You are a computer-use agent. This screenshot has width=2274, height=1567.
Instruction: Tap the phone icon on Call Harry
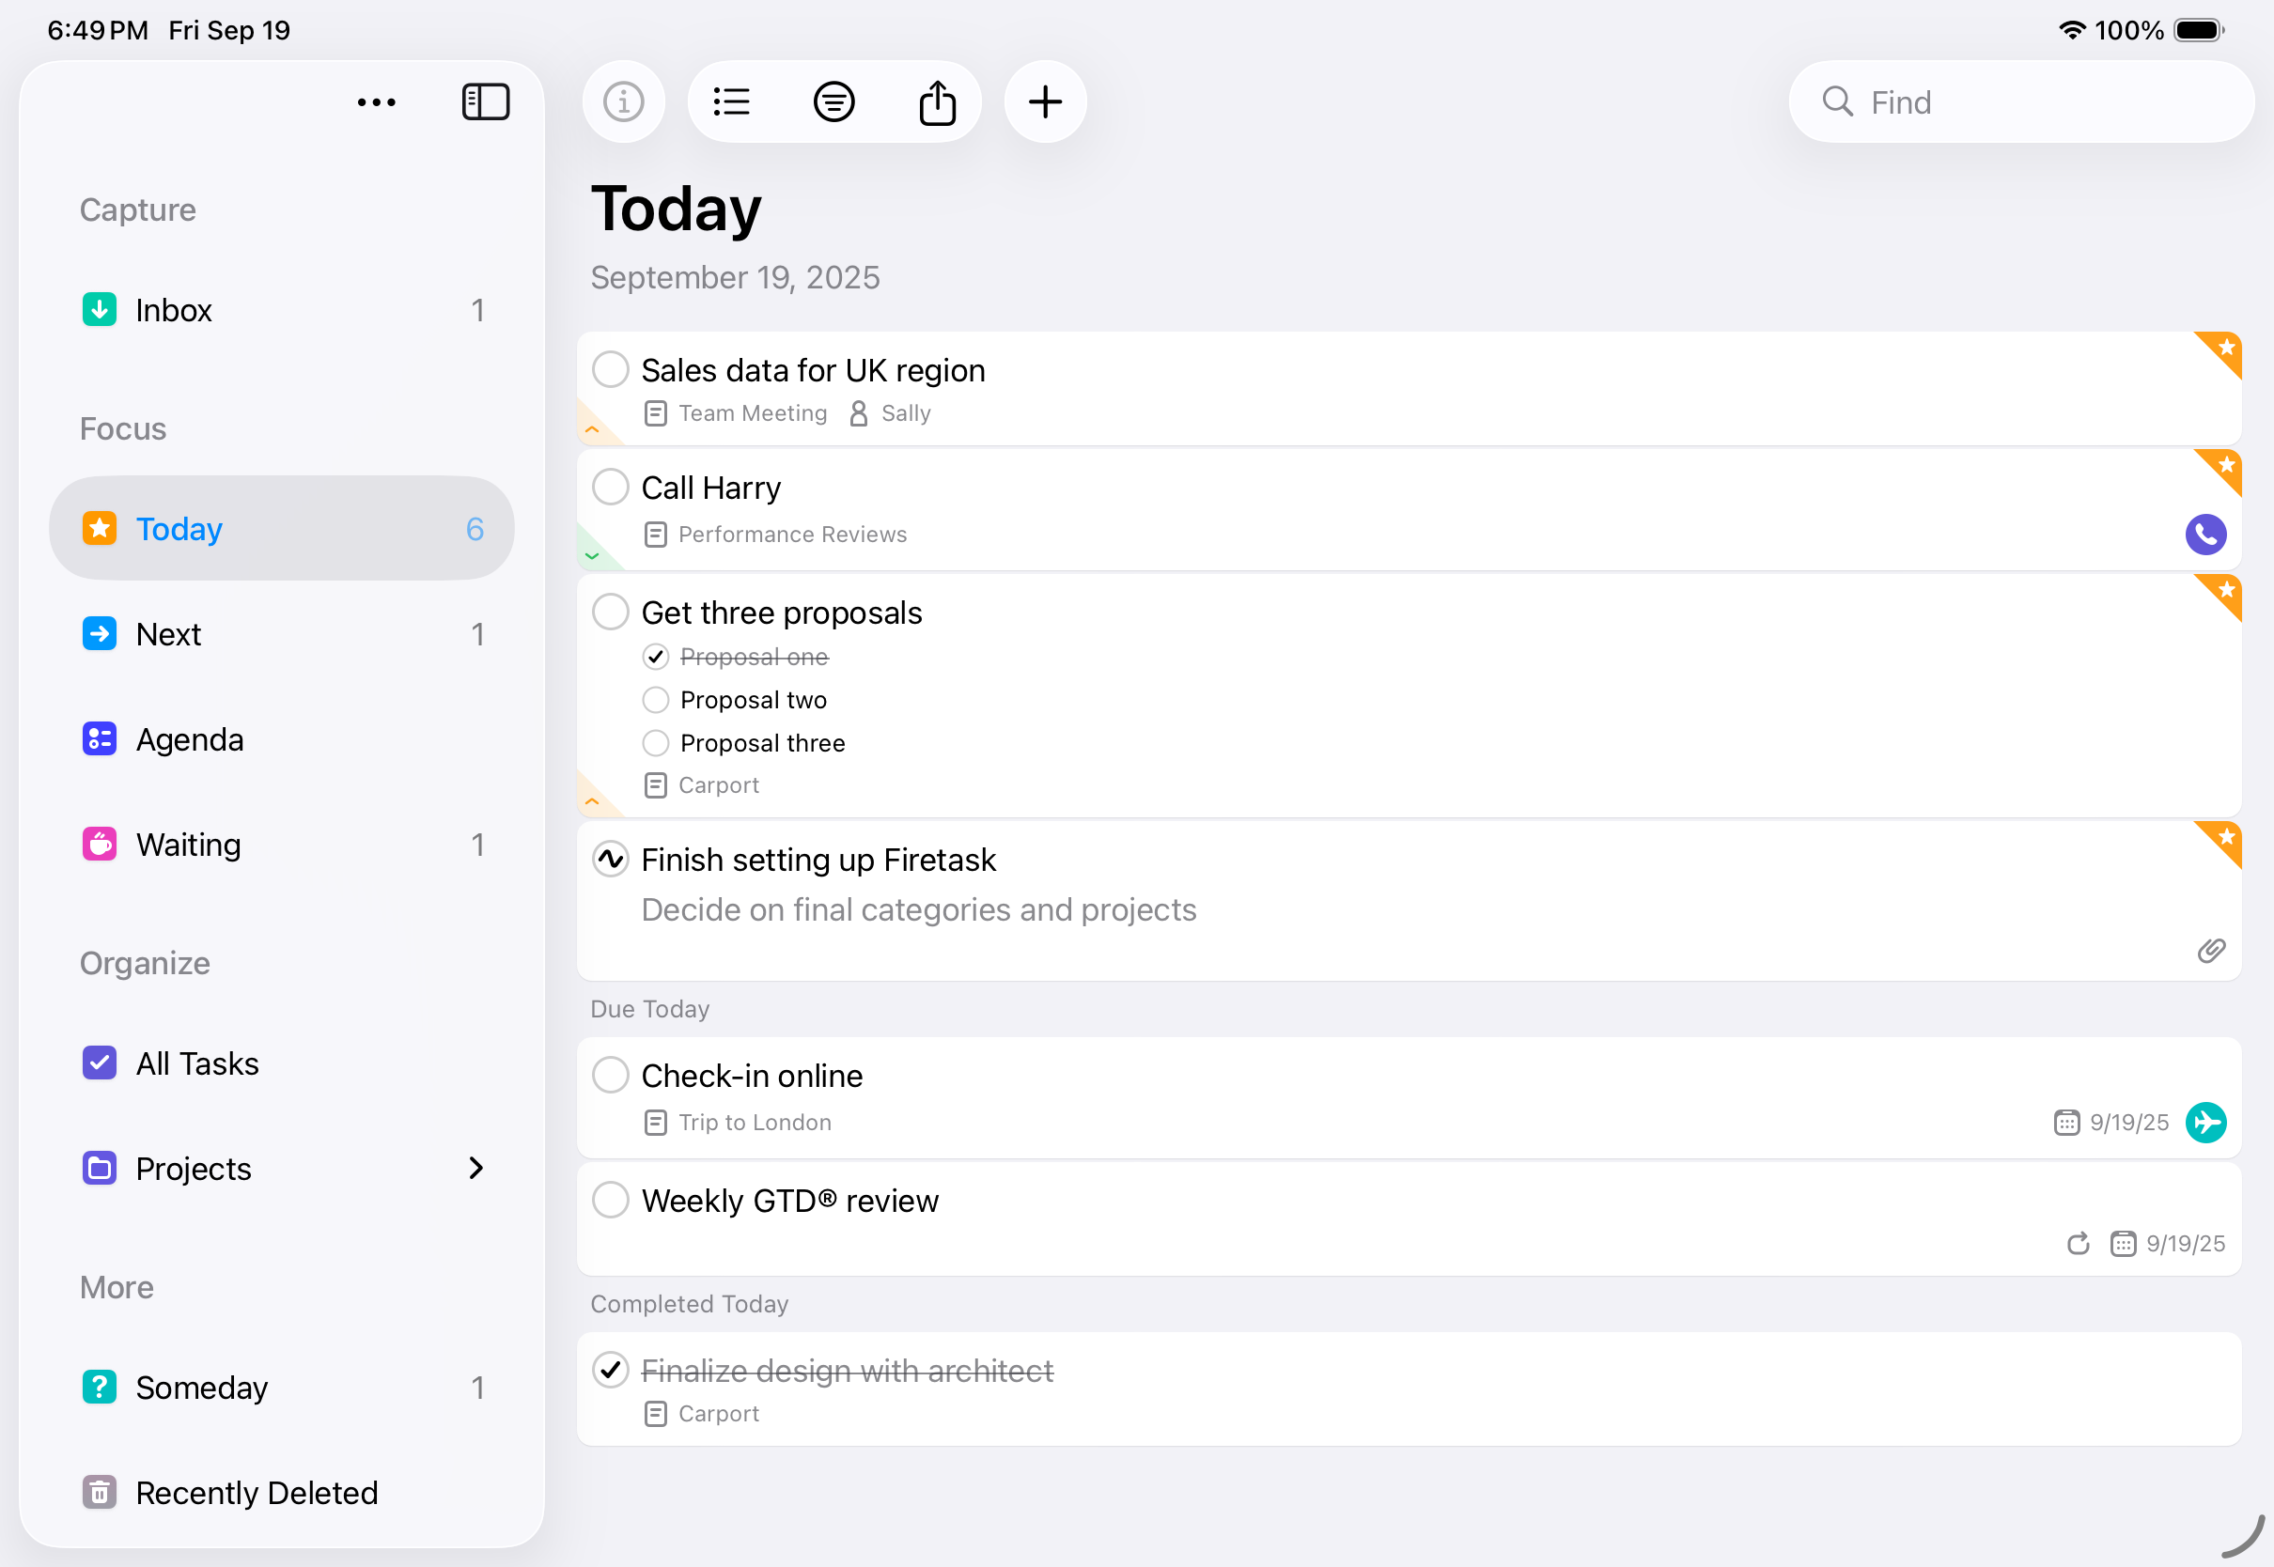click(x=2204, y=535)
